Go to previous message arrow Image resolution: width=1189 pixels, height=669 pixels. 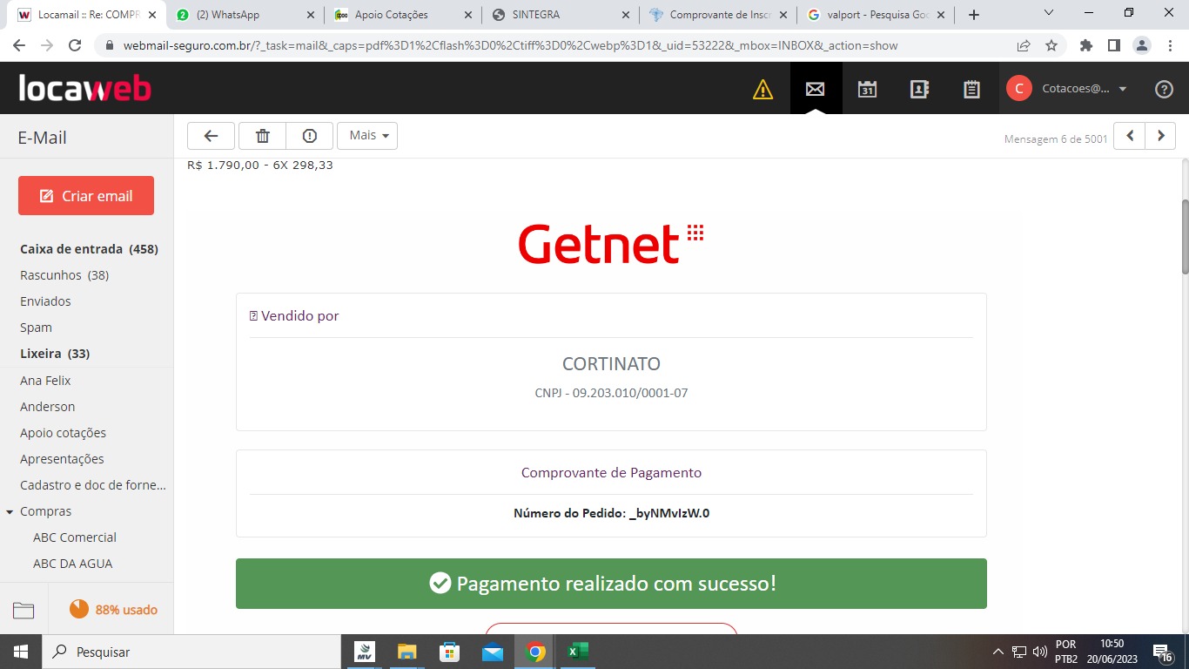[x=1130, y=136]
